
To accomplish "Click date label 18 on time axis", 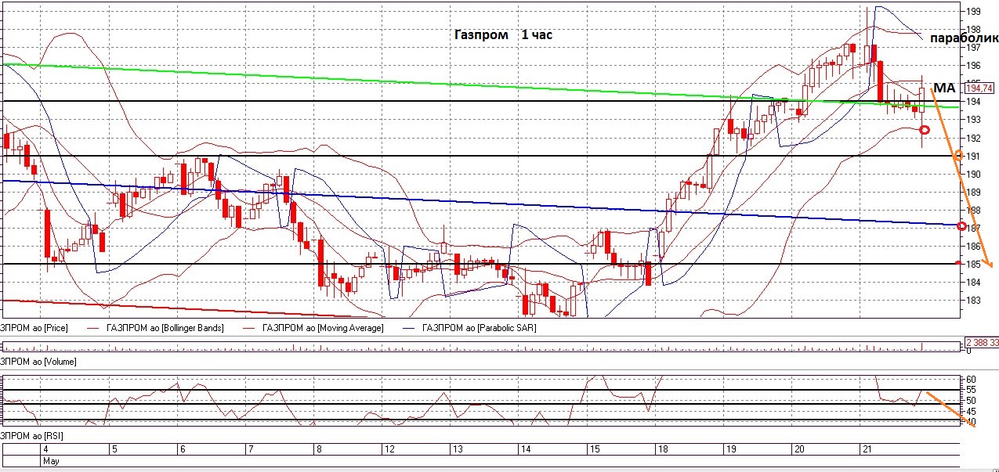I will pos(662,449).
